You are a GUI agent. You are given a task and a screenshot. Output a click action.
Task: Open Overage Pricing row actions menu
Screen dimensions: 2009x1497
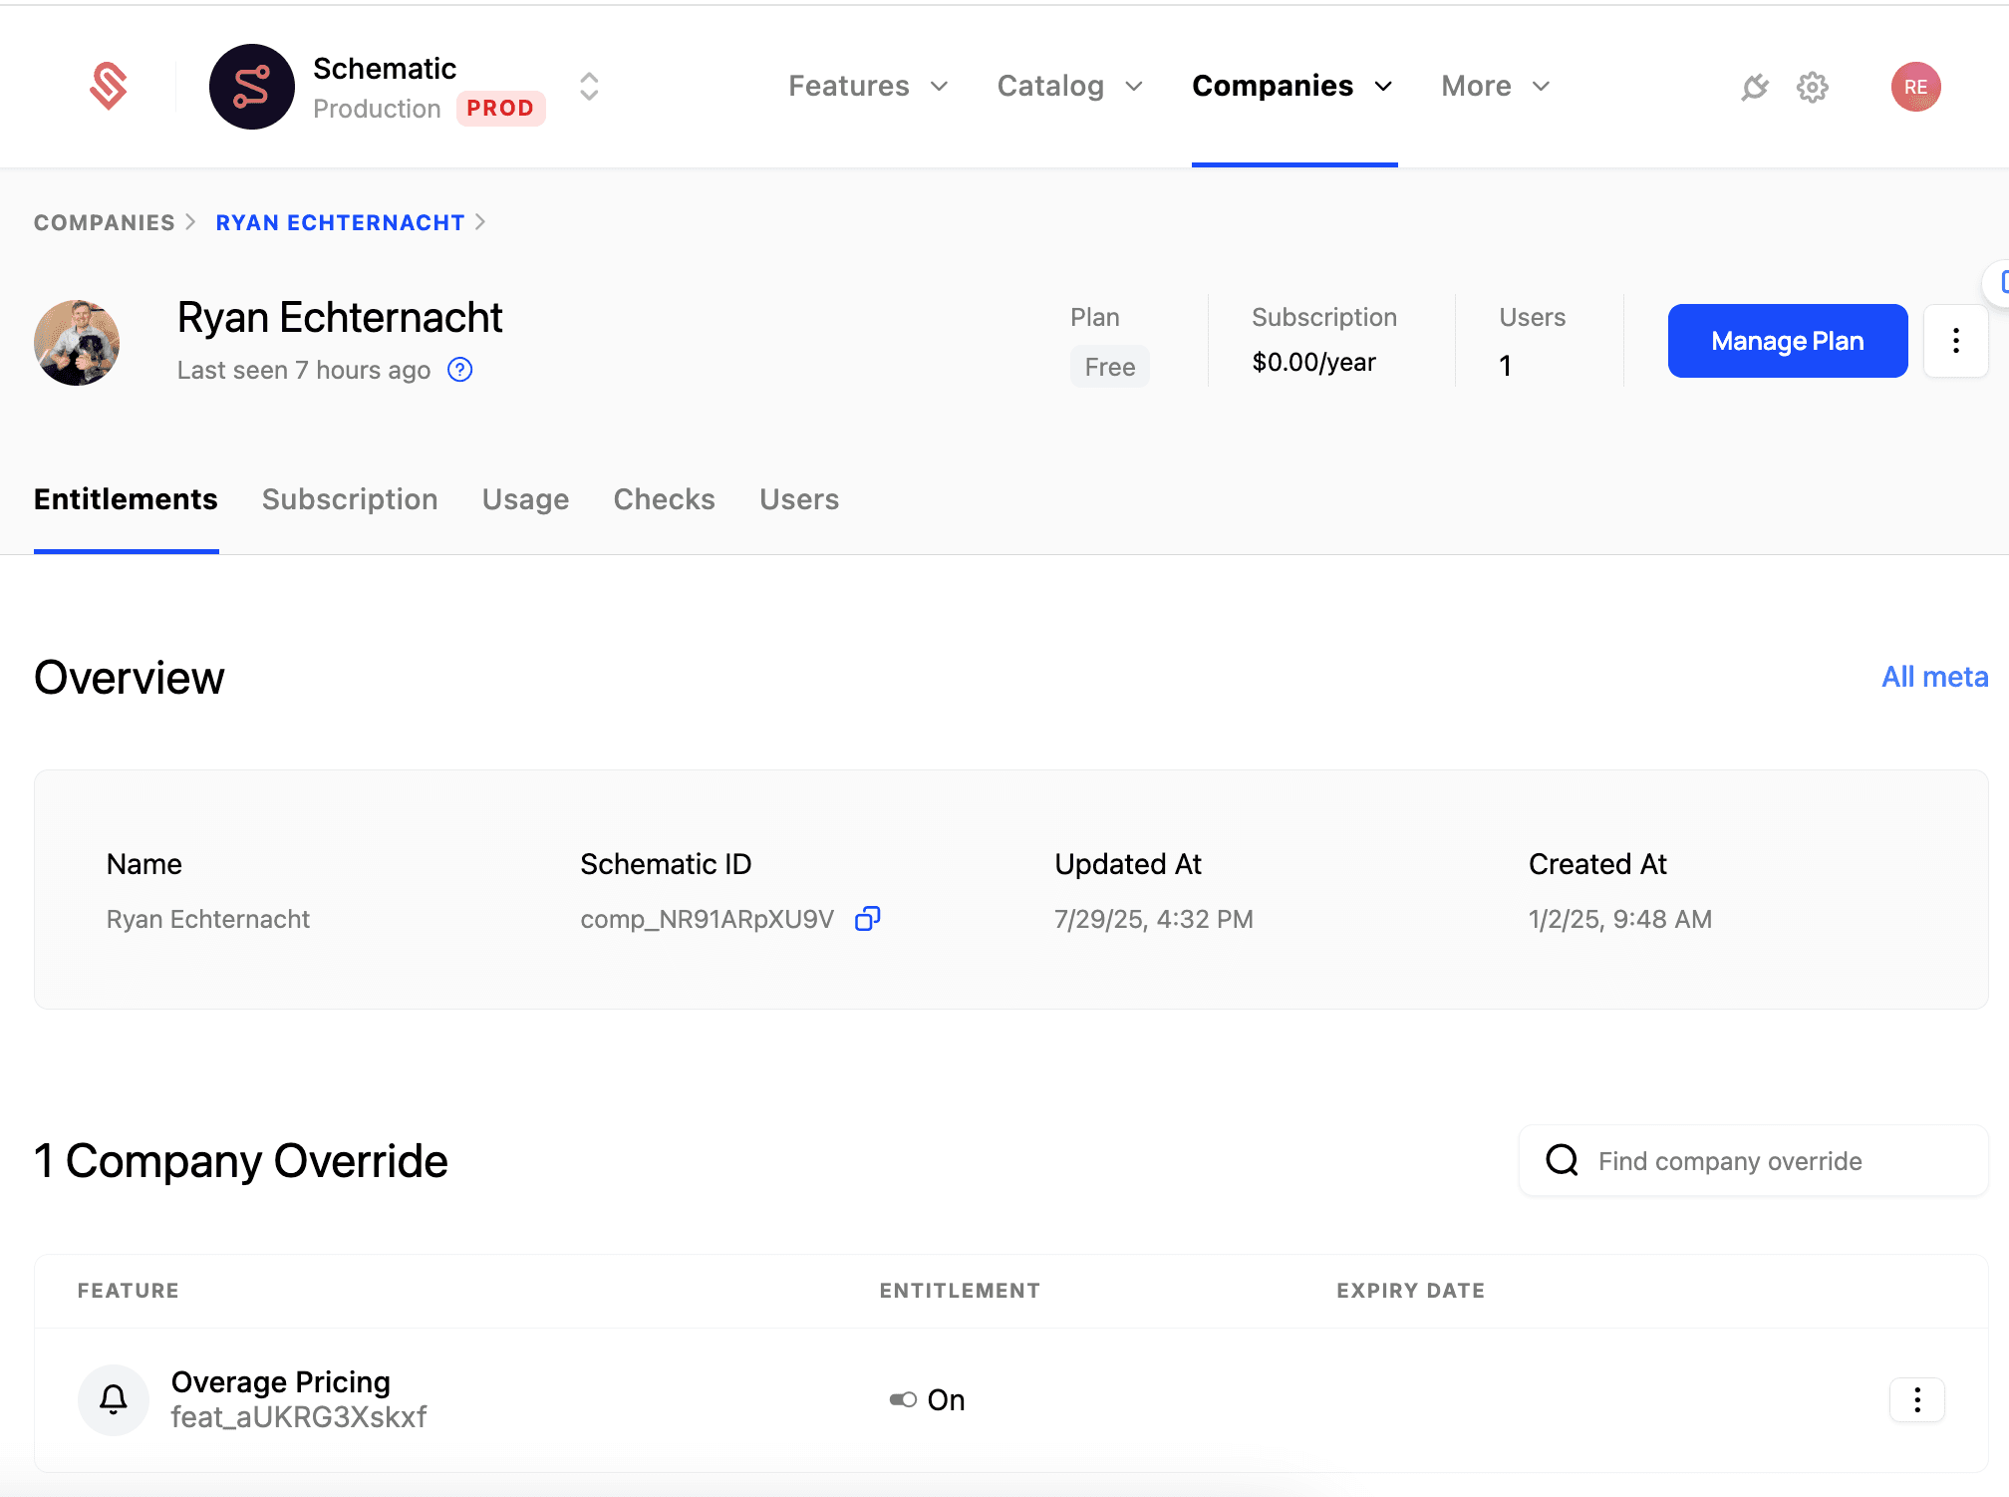1916,1400
